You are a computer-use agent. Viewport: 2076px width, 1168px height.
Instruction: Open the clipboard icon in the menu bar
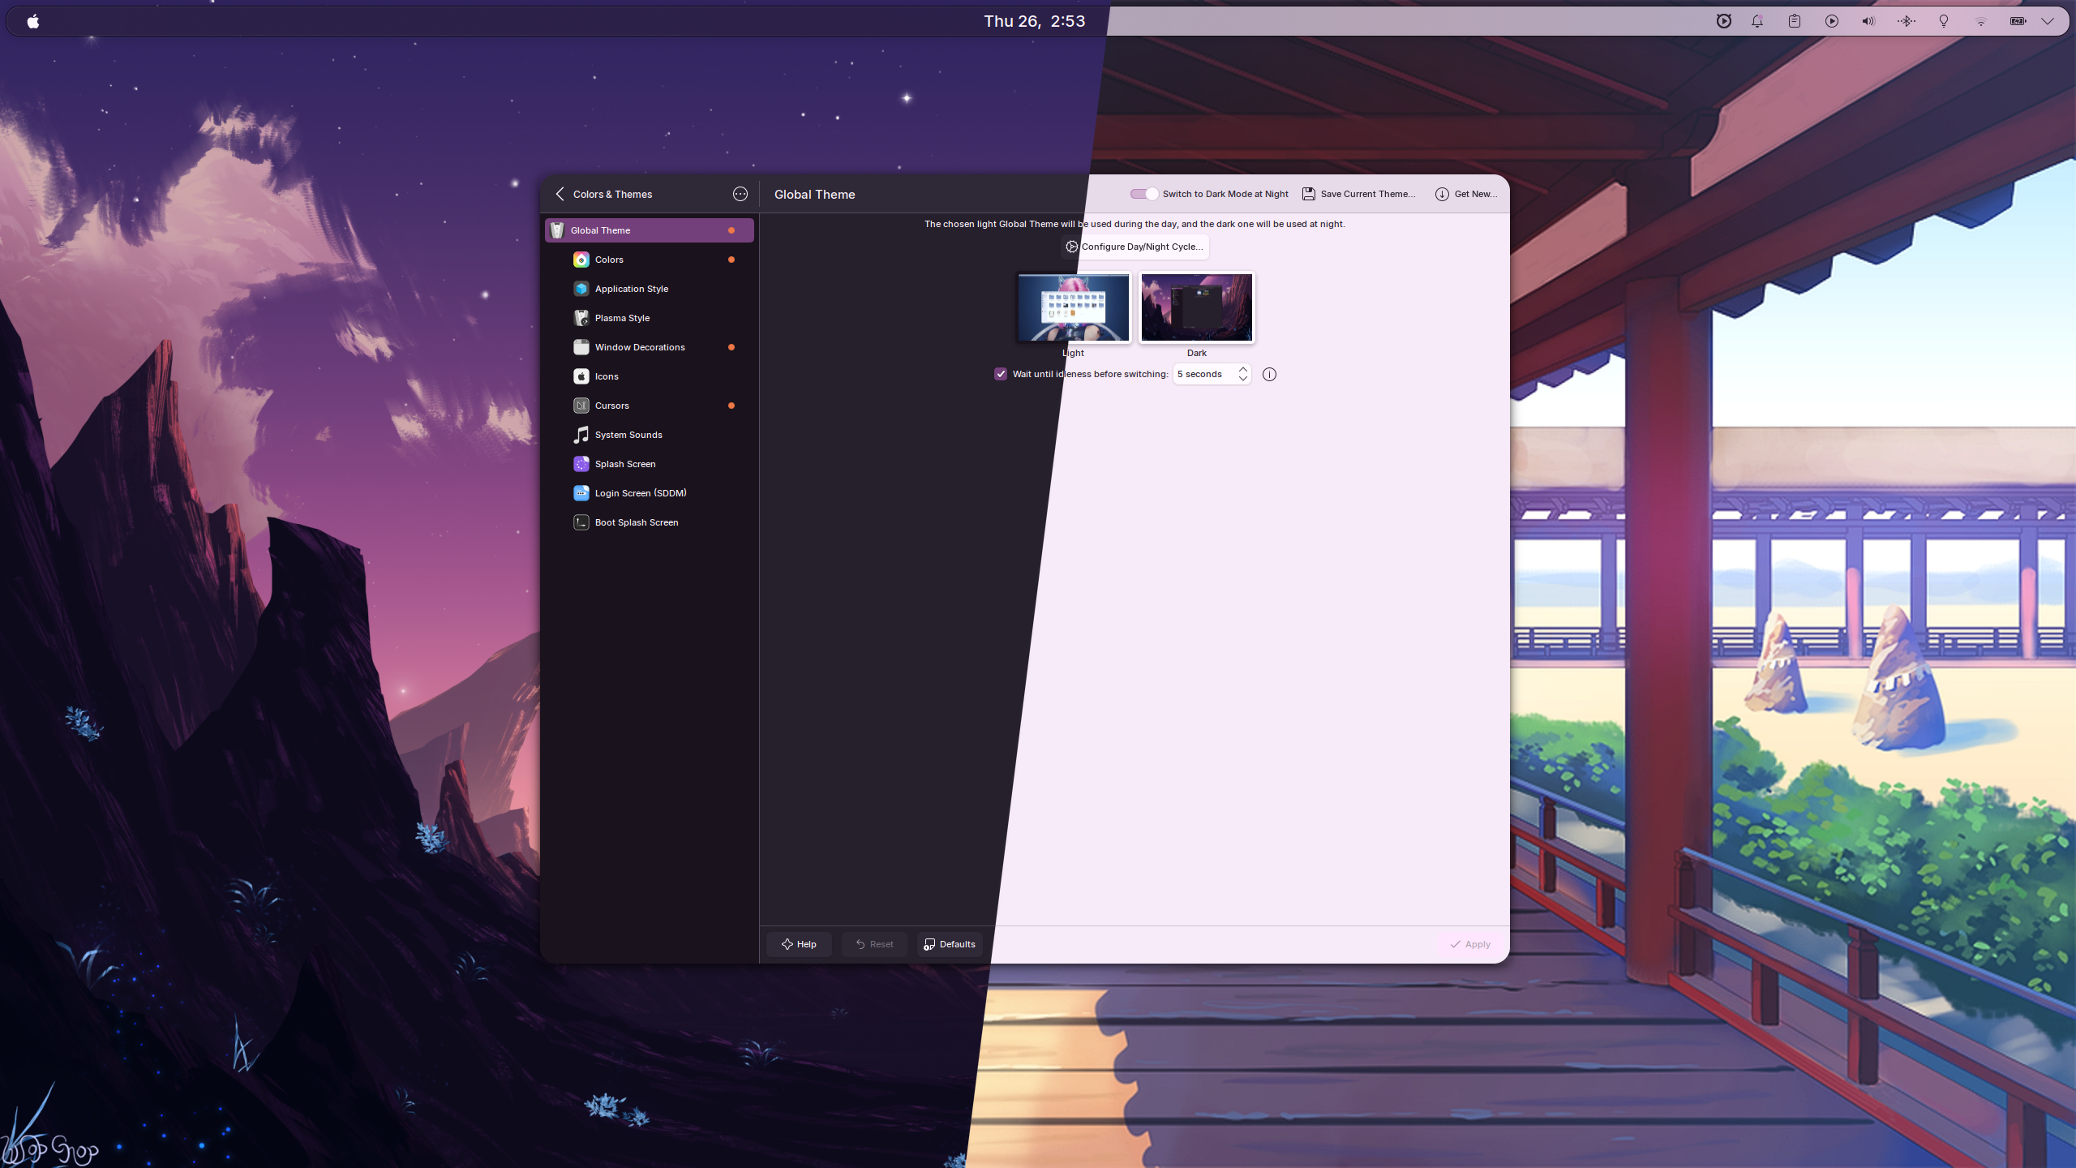pyautogui.click(x=1794, y=21)
